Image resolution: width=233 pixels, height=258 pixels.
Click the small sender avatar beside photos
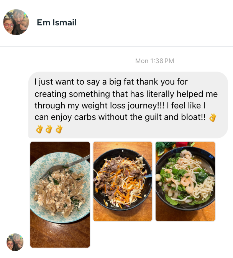click(15, 242)
